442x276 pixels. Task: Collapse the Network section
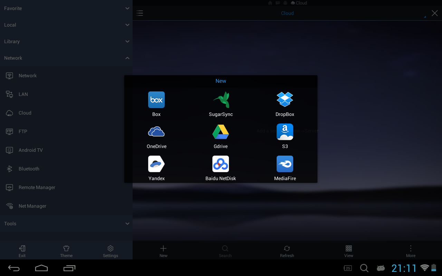(127, 58)
